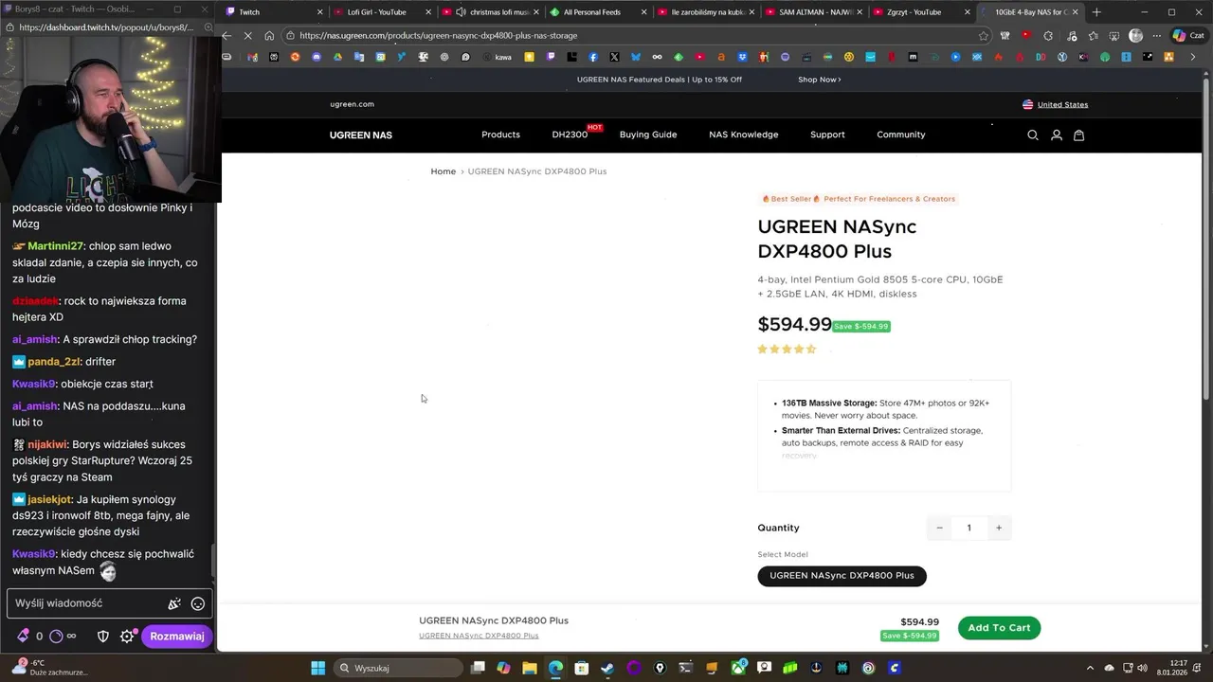The image size is (1213, 682).
Task: Open the celebration effects icon in chat box
Action: pos(174,603)
